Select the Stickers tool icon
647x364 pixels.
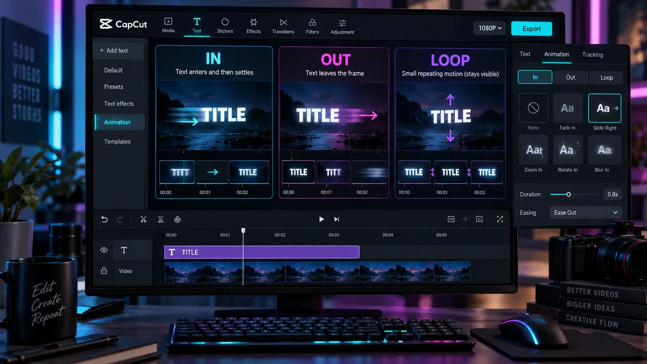(x=225, y=22)
